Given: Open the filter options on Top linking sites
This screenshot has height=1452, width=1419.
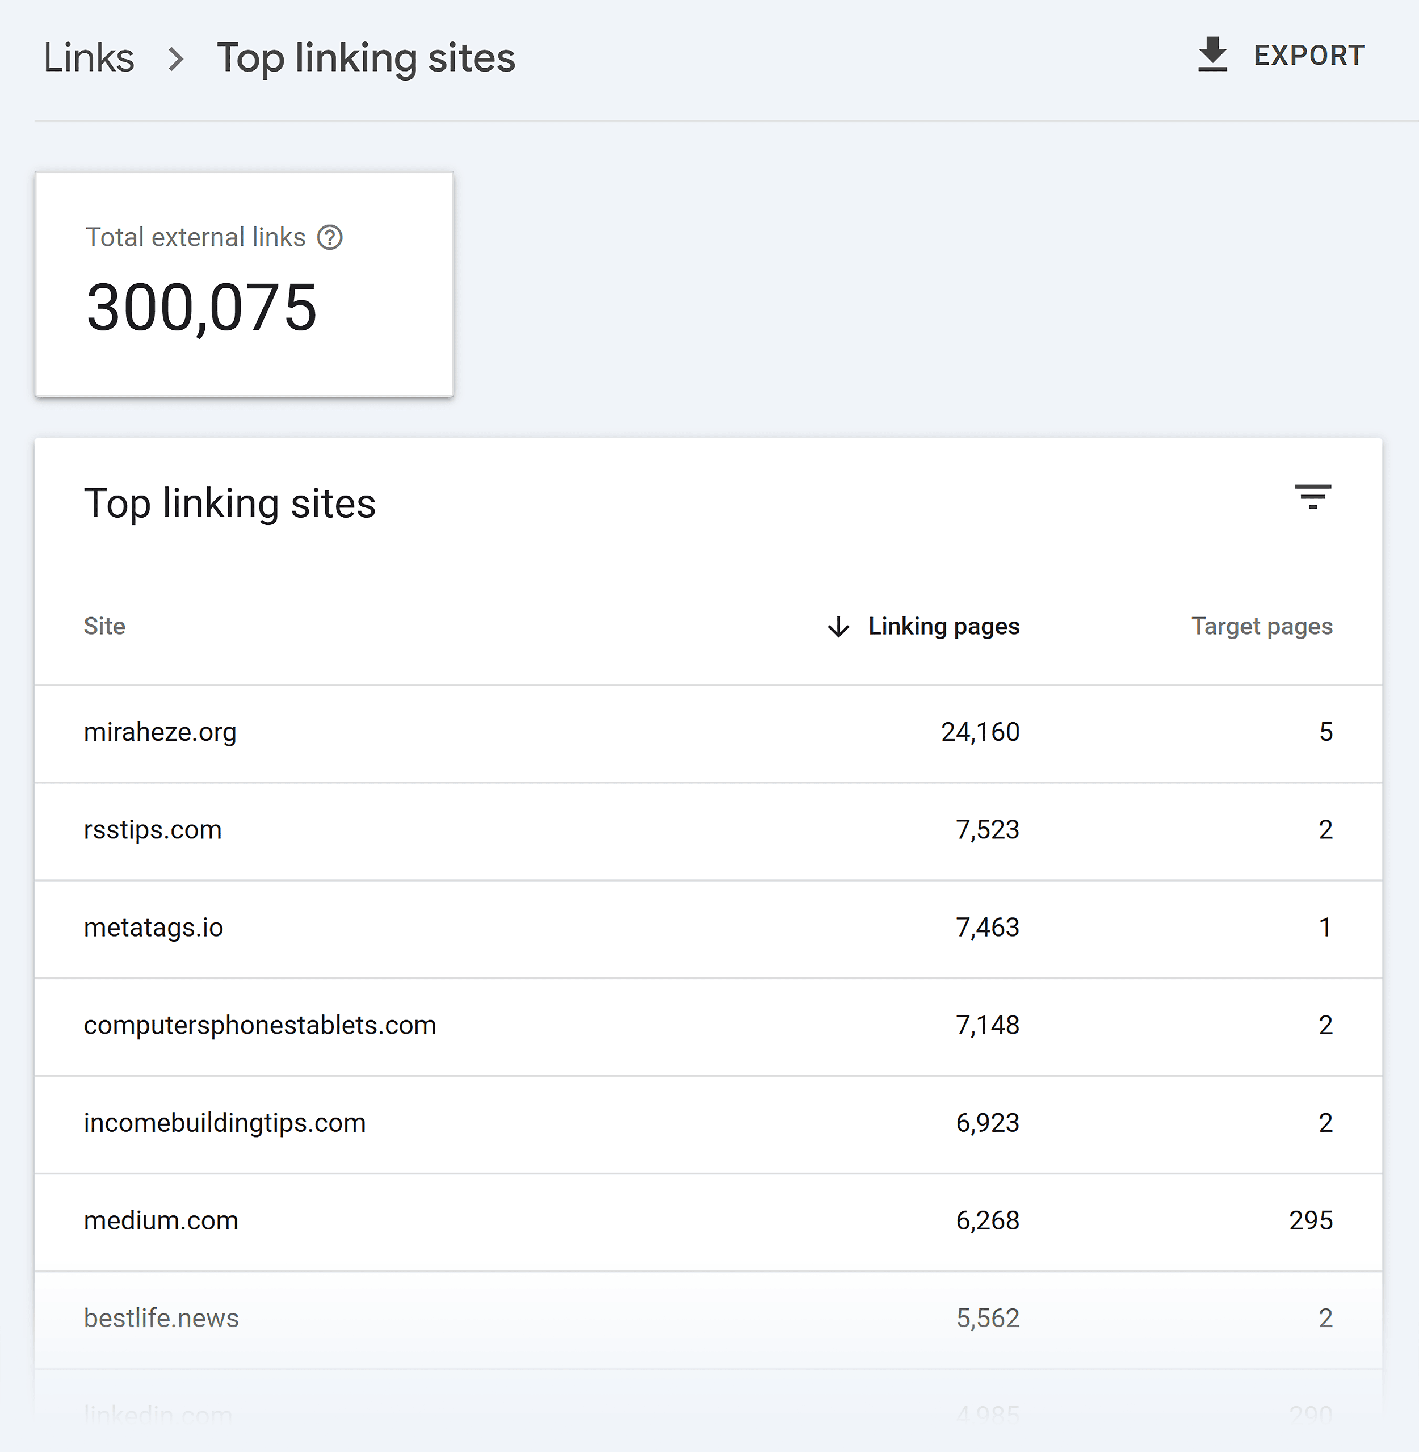Looking at the screenshot, I should (x=1314, y=498).
